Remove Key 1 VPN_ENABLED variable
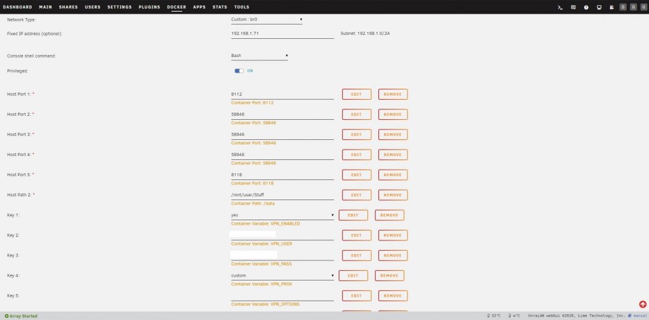This screenshot has height=320, width=649. [x=389, y=215]
